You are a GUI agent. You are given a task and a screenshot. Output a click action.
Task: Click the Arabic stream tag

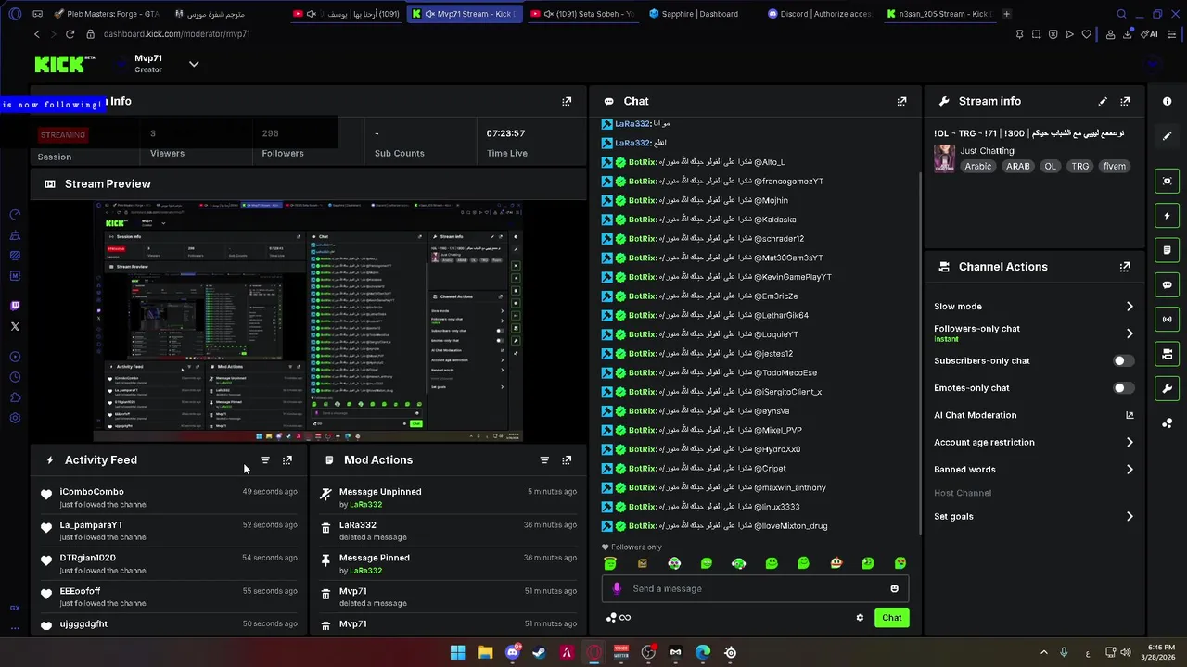977,167
